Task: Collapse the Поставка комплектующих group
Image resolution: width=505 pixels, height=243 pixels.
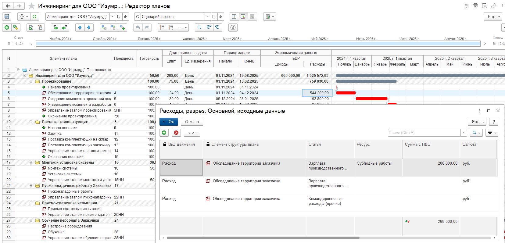Action: [x=31, y=122]
